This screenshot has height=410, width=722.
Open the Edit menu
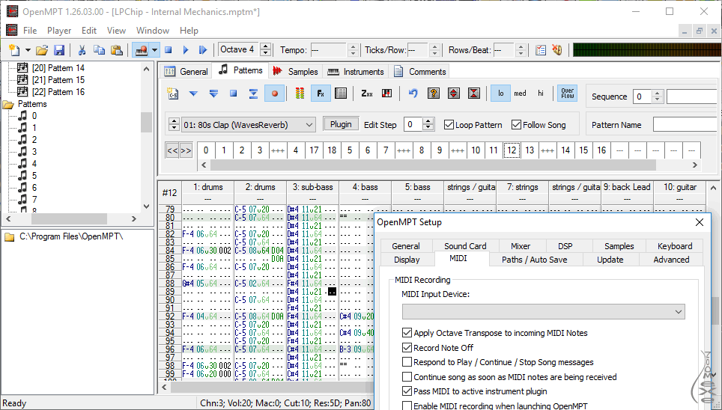coord(89,31)
